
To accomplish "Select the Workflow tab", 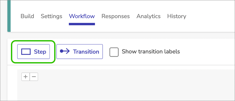I will click(82, 16).
